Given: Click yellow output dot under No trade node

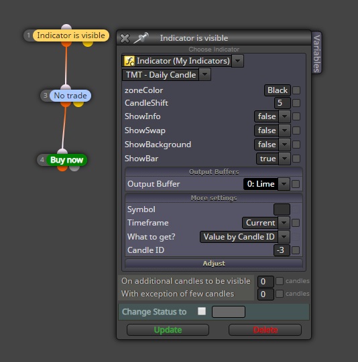Looking at the screenshot, I should tap(78, 104).
